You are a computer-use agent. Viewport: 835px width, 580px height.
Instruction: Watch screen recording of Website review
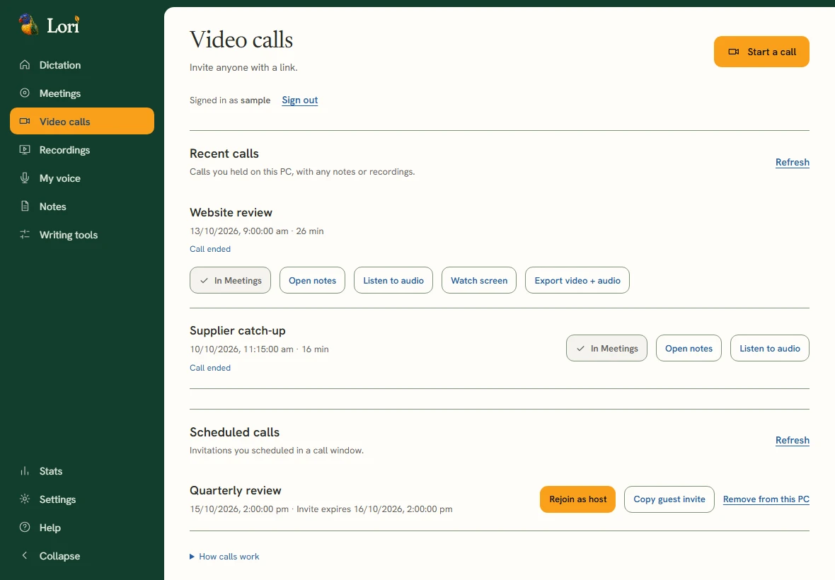[x=479, y=280]
